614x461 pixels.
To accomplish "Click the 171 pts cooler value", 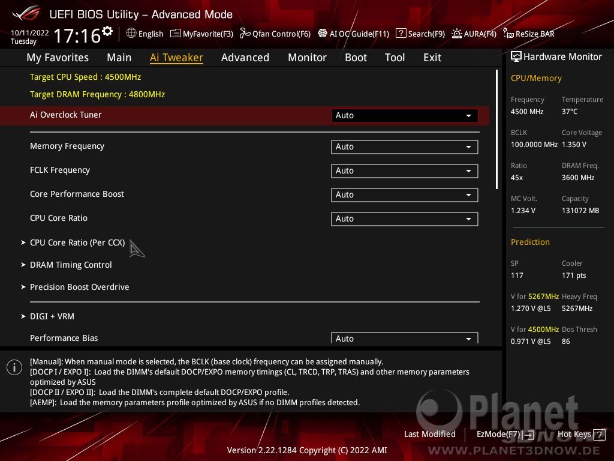I will click(x=574, y=276).
